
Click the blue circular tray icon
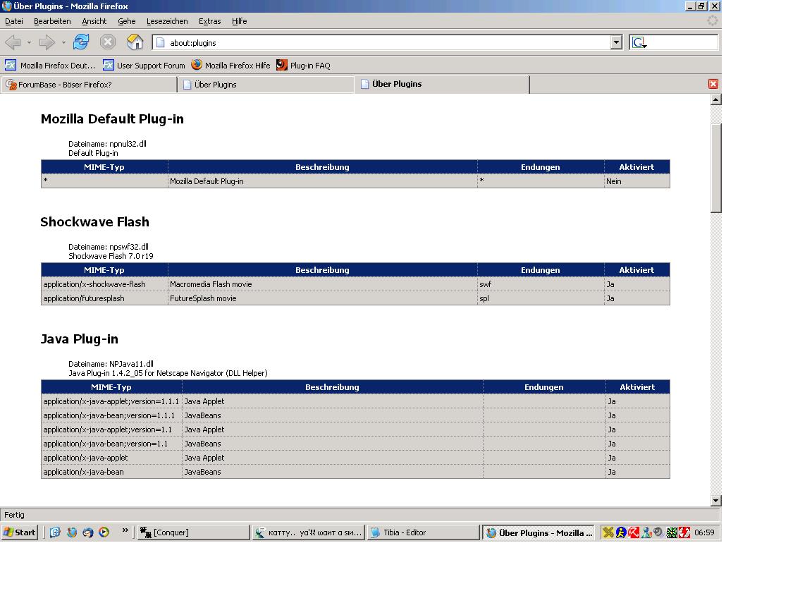coord(621,532)
